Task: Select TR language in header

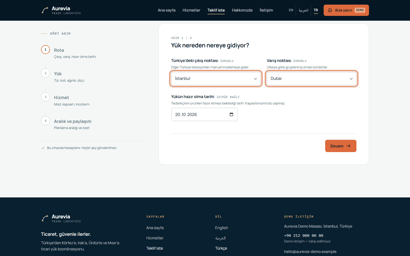Action: [x=316, y=10]
